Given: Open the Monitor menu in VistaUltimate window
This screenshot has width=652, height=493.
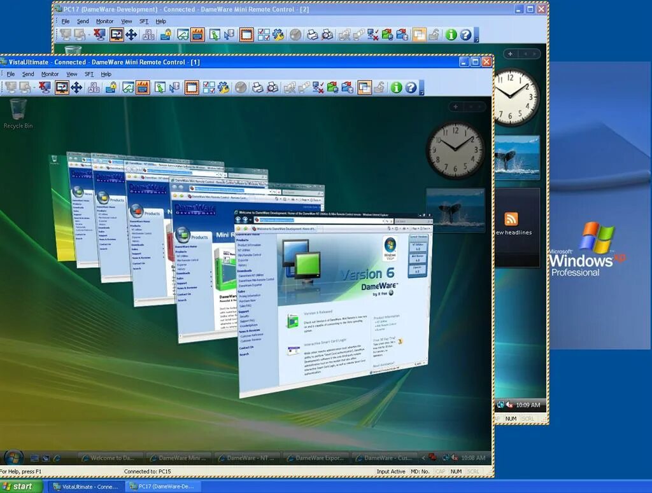Looking at the screenshot, I should click(50, 74).
